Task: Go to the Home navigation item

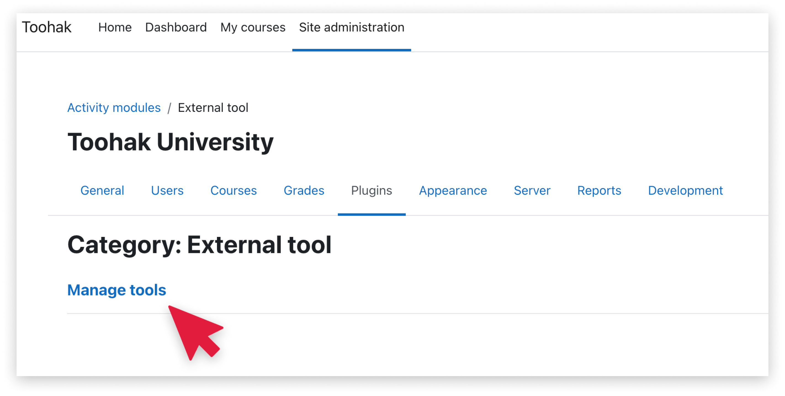Action: point(115,27)
